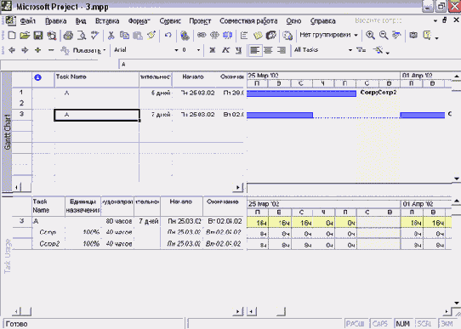Open the Сервис menu
This screenshot has height=329, width=461.
(x=170, y=21)
